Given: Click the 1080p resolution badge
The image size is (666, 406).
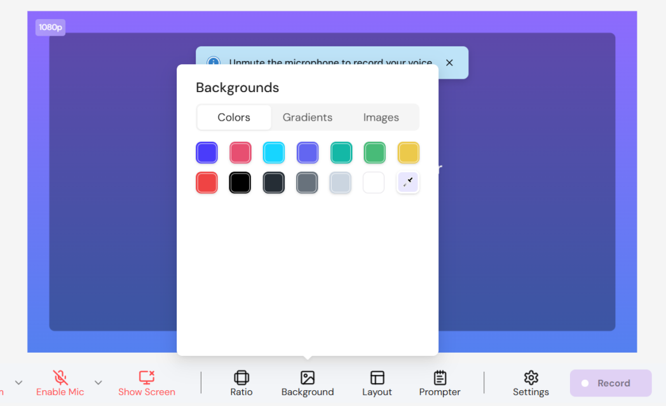Looking at the screenshot, I should point(50,27).
